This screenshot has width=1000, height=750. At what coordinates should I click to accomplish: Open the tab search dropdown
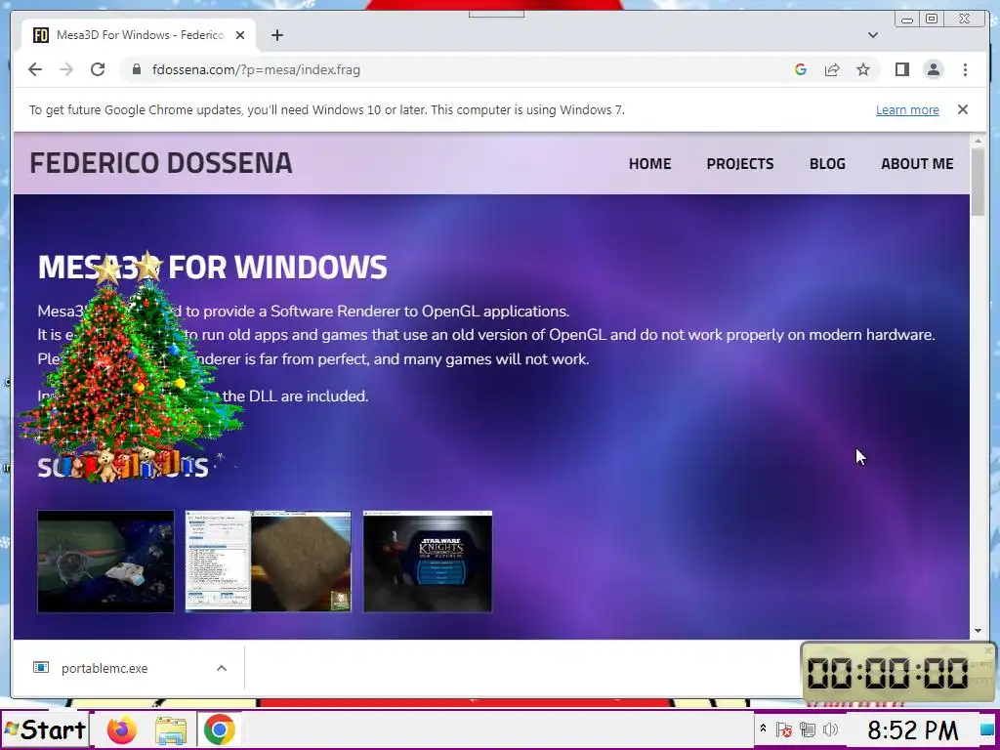(x=873, y=35)
